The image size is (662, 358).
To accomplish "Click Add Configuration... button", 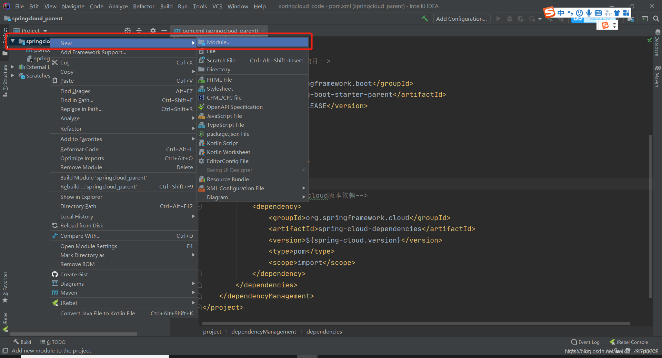I will (x=462, y=19).
